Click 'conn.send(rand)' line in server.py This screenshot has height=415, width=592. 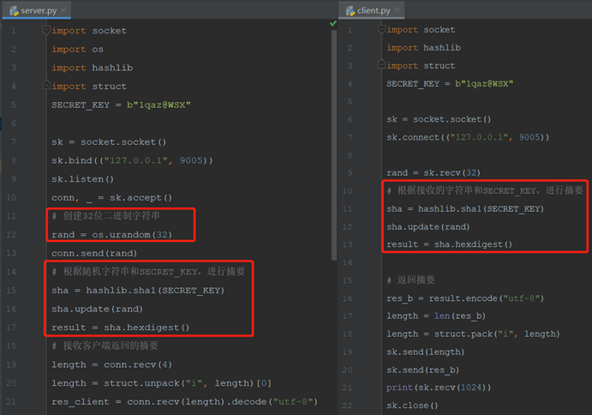(94, 253)
